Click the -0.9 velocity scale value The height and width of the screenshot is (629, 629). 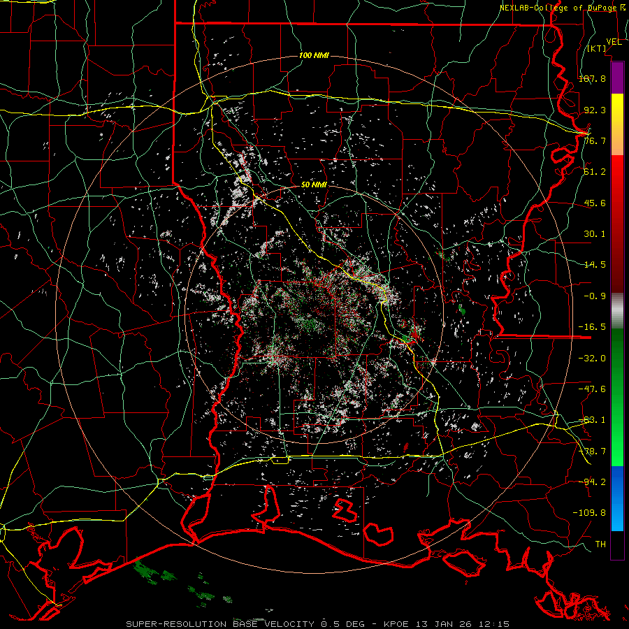point(595,296)
